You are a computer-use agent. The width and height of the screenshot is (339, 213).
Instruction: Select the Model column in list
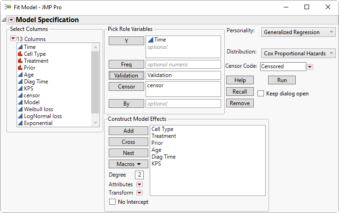pyautogui.click(x=32, y=102)
